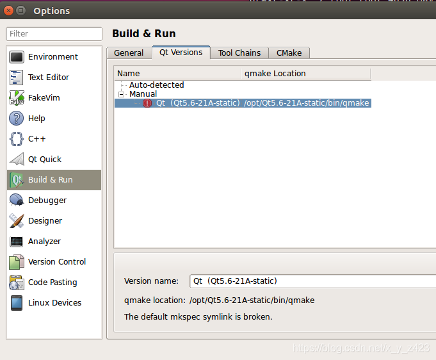This screenshot has width=436, height=360.
Task: Select the C++ braces icon
Action: 17,139
